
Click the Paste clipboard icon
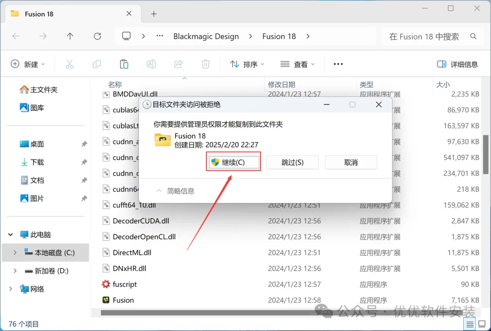pos(124,64)
